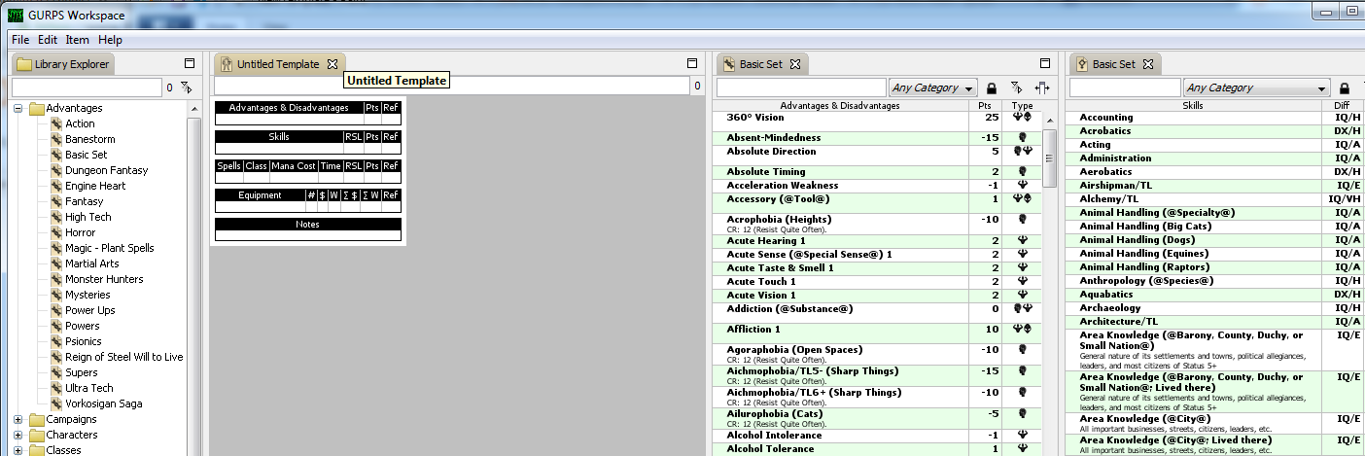Open the Horror library file
The width and height of the screenshot is (1365, 456).
(x=80, y=232)
